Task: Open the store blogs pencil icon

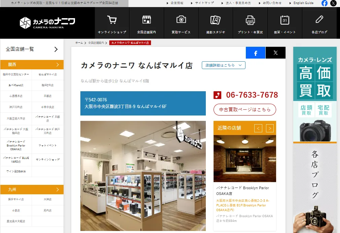Action: point(319,19)
